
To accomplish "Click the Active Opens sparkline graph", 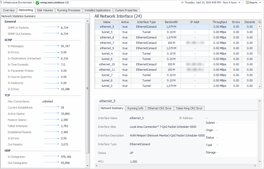I will point(51,113).
